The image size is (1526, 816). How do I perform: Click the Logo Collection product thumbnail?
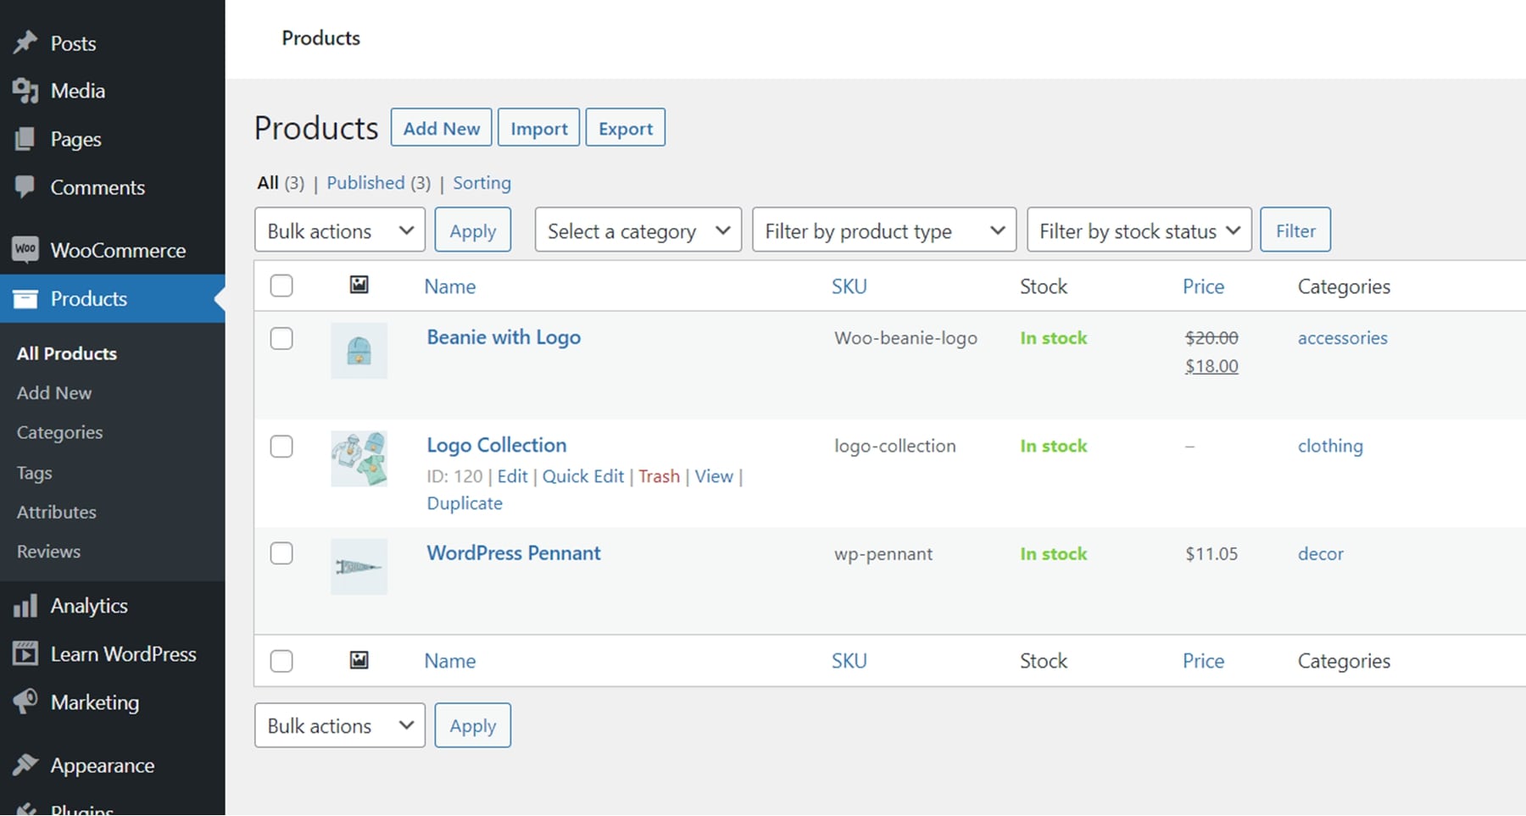coord(359,458)
